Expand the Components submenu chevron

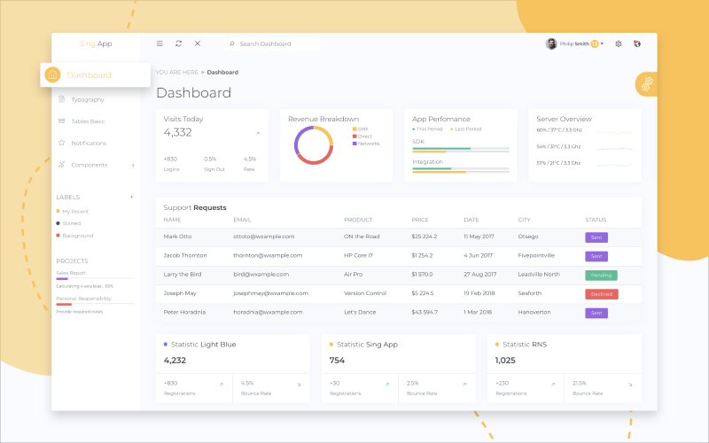coord(133,165)
